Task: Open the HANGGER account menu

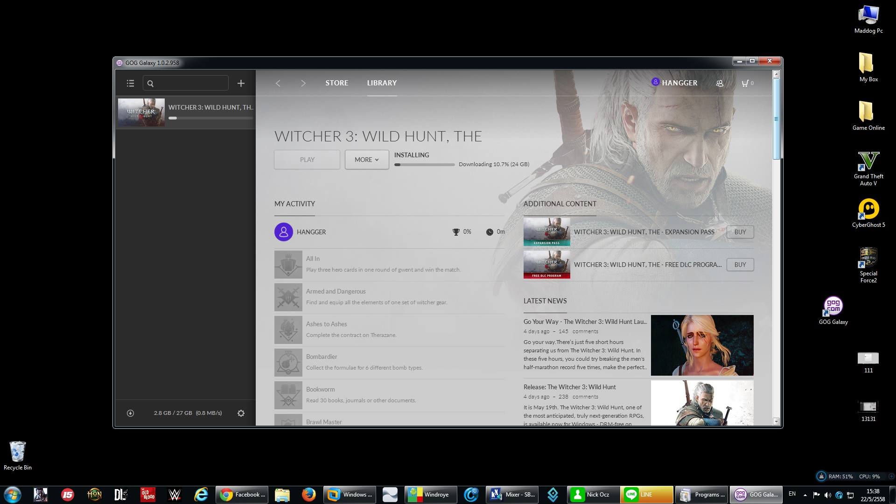Action: point(674,83)
